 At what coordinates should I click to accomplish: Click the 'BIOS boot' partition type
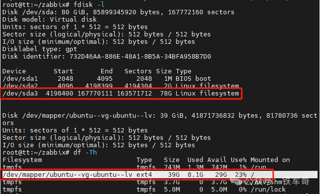193,78
